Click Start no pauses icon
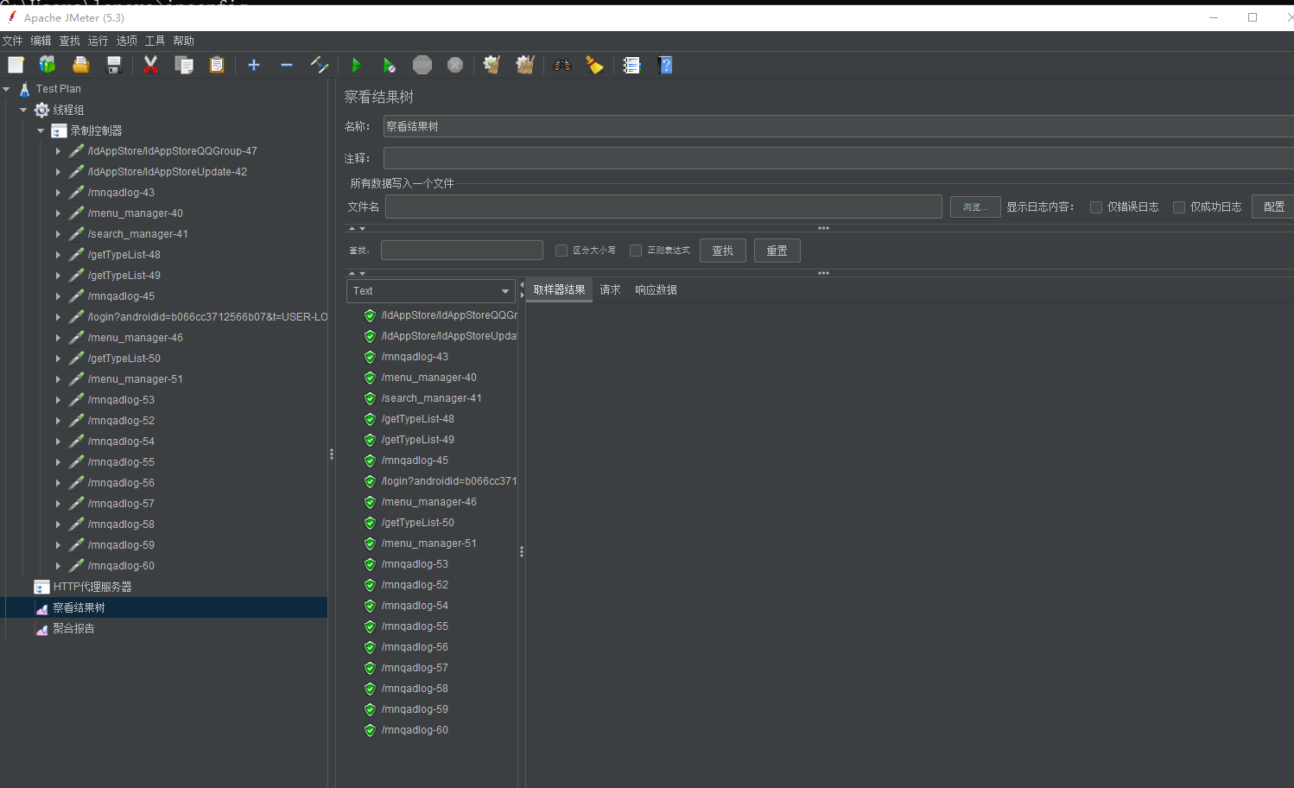Viewport: 1294px width, 788px height. pyautogui.click(x=389, y=65)
